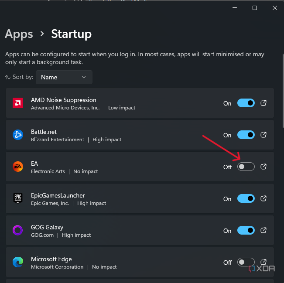284x283 pixels.
Task: Click 'Microsoft Corporation' publisher text
Action: 57,267
